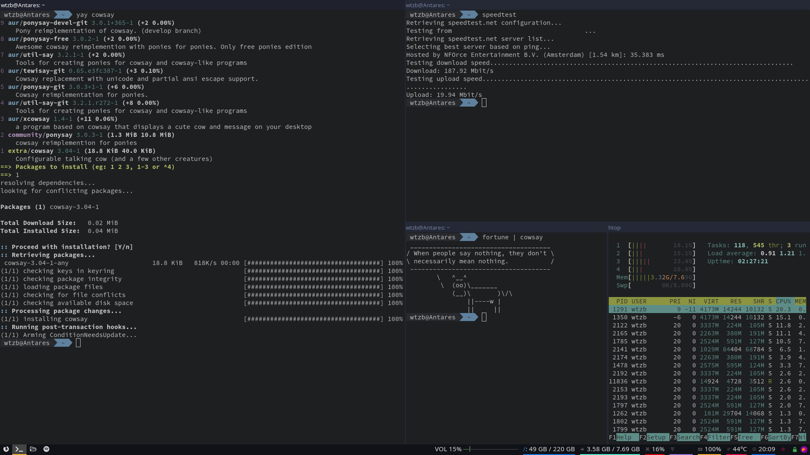Select htop process row PID 2165
Image resolution: width=810 pixels, height=455 pixels.
click(707, 333)
